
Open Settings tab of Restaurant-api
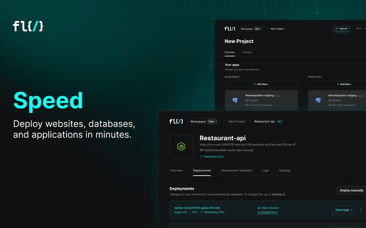[284, 171]
